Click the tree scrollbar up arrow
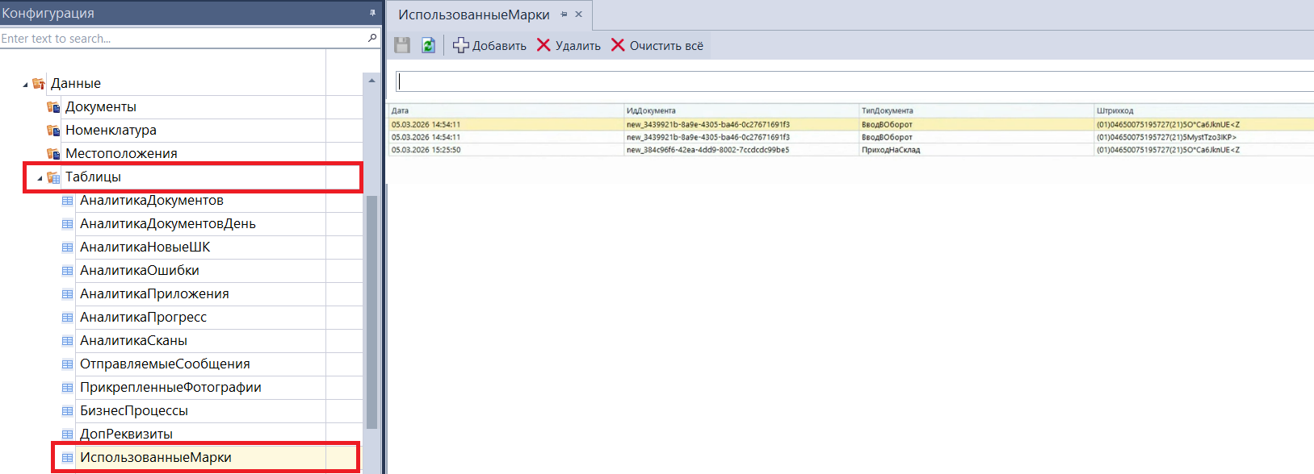The image size is (1314, 474). tap(372, 81)
